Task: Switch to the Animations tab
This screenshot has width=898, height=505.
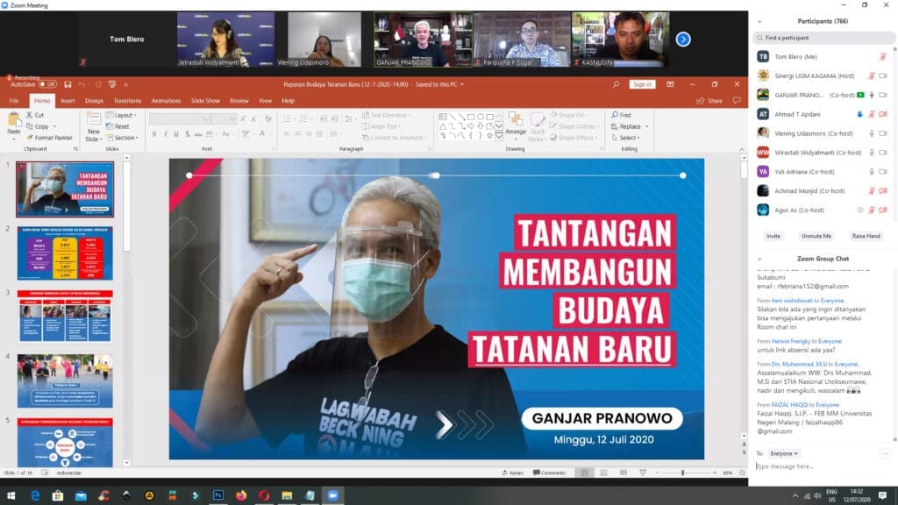Action: [x=166, y=101]
